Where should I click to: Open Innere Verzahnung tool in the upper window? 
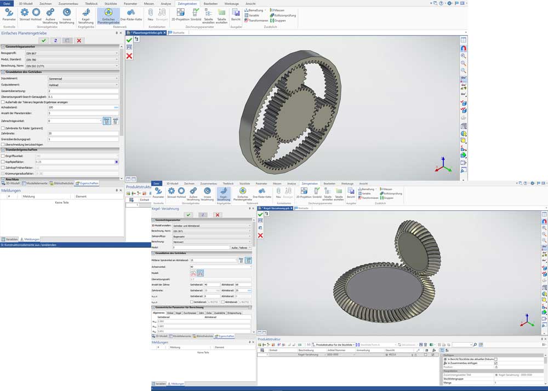pyautogui.click(x=66, y=16)
